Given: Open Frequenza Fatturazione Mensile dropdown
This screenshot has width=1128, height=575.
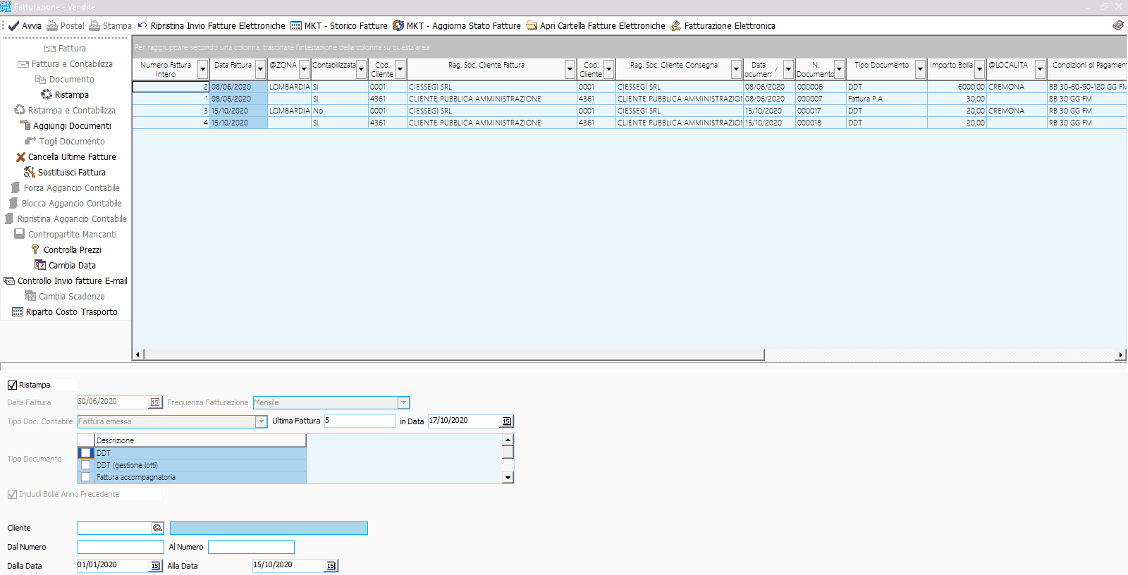Looking at the screenshot, I should tap(403, 402).
